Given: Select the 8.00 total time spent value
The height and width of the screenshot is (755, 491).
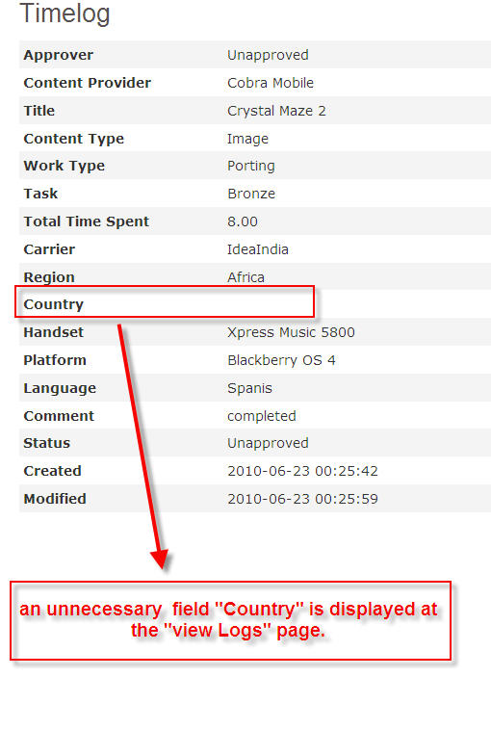Looking at the screenshot, I should pos(243,221).
